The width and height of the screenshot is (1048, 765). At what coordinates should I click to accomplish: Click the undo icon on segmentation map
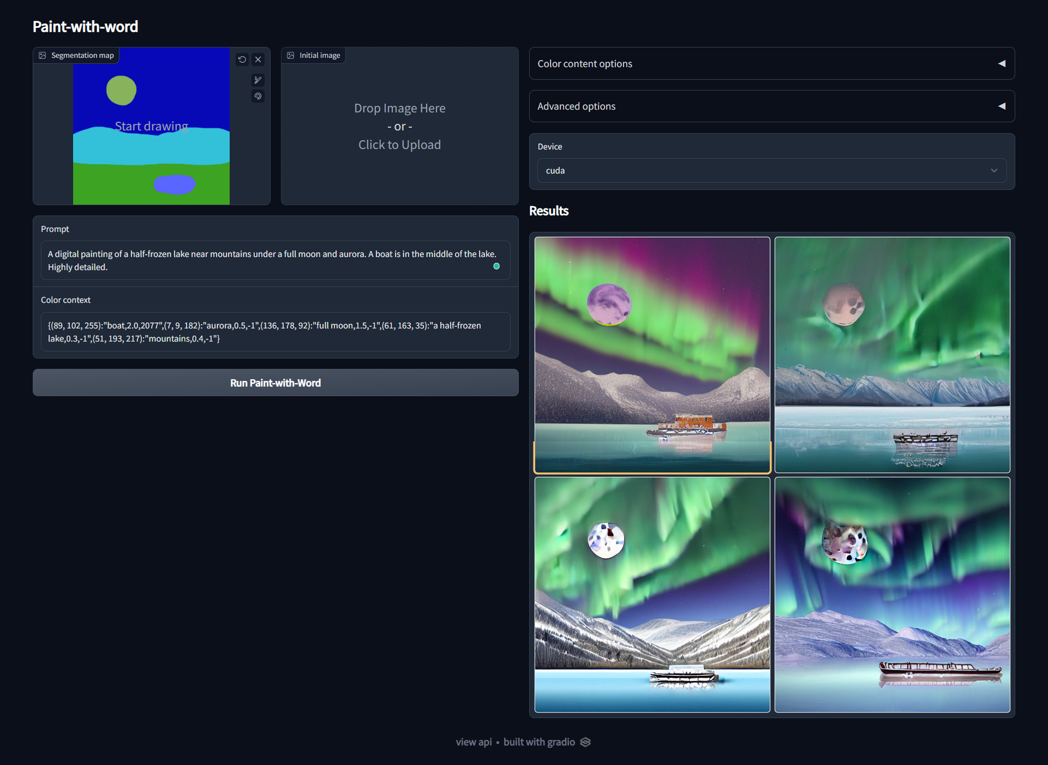[x=242, y=59]
